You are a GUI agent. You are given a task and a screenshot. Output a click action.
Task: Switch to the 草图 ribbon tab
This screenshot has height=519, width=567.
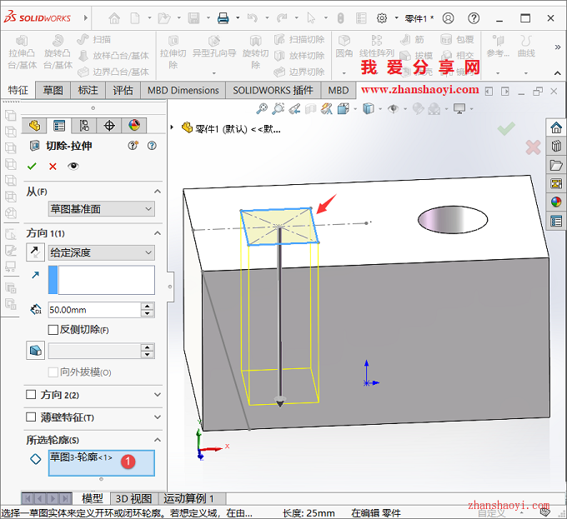(x=53, y=90)
